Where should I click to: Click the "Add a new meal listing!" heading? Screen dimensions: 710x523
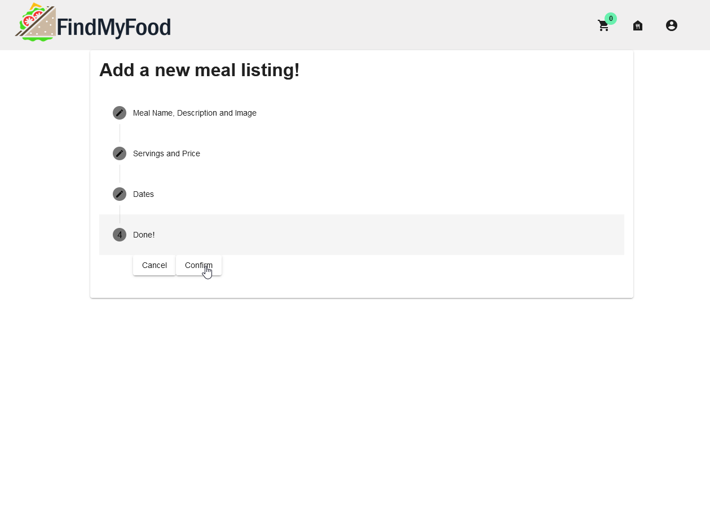coord(199,70)
